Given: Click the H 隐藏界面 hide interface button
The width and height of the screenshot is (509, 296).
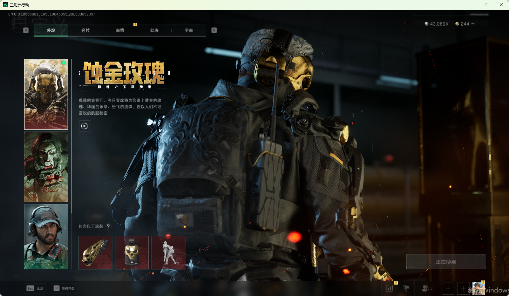Looking at the screenshot, I should point(64,288).
